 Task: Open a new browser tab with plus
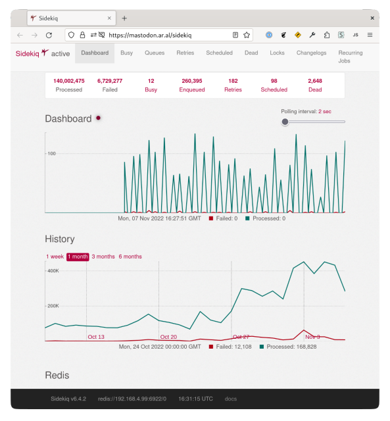coord(124,18)
